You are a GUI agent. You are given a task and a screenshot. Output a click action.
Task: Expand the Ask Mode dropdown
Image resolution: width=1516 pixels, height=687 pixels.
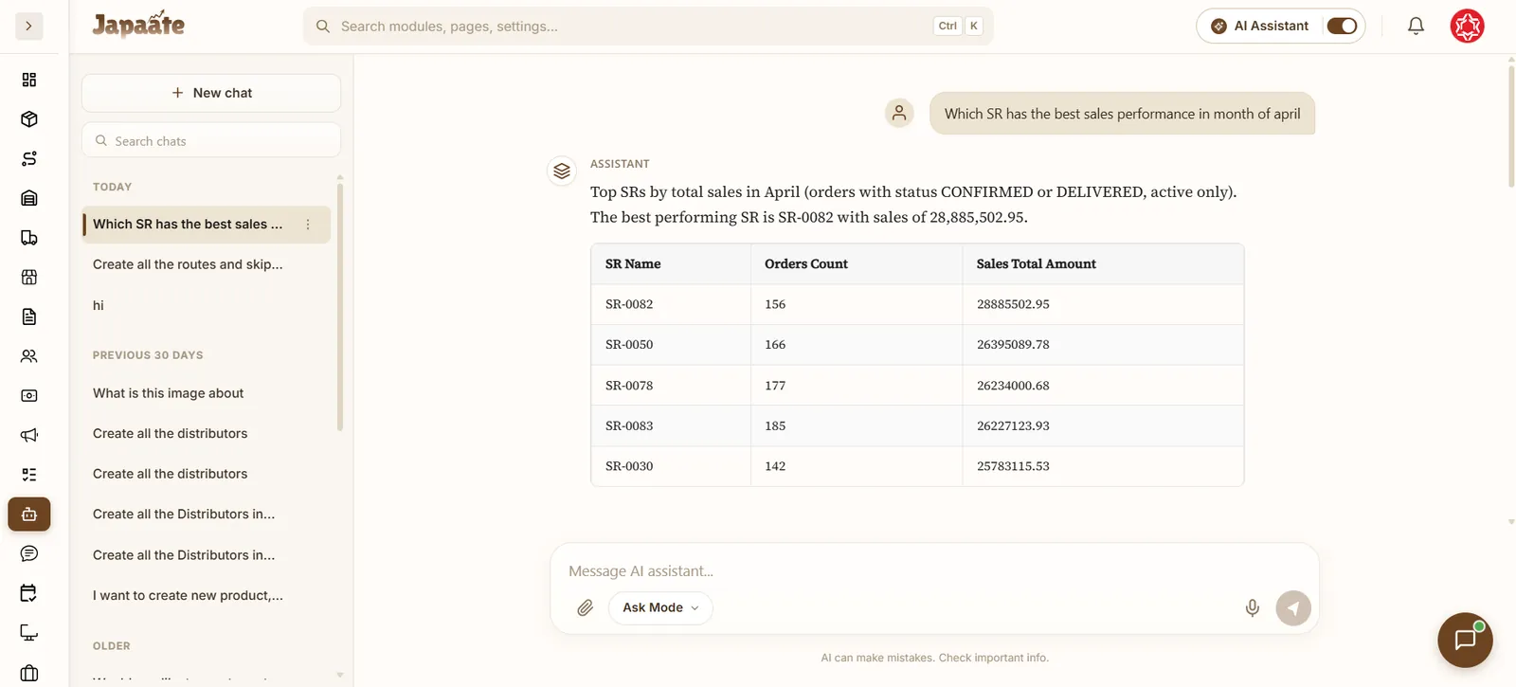(x=660, y=607)
